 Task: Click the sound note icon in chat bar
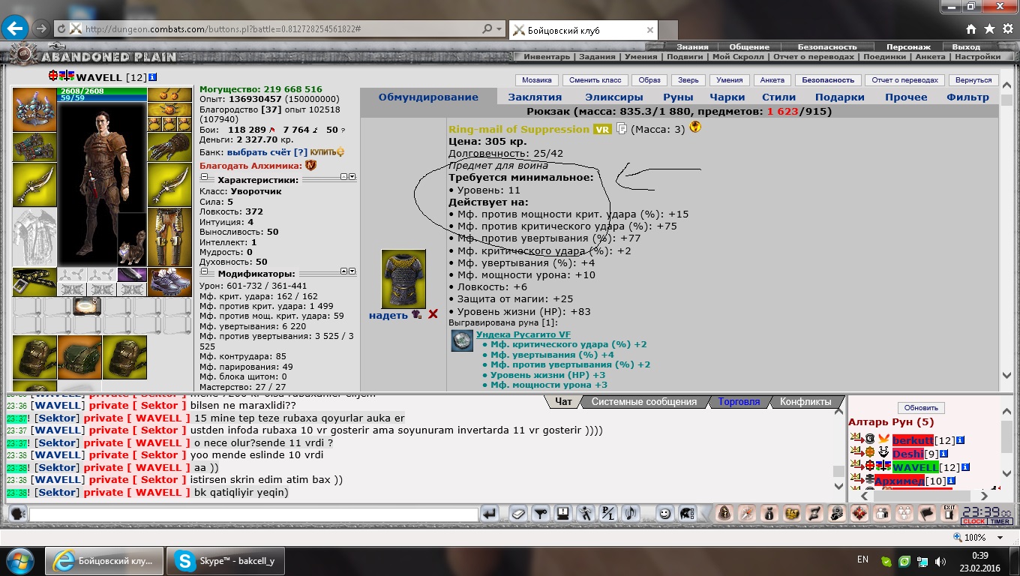pyautogui.click(x=630, y=514)
